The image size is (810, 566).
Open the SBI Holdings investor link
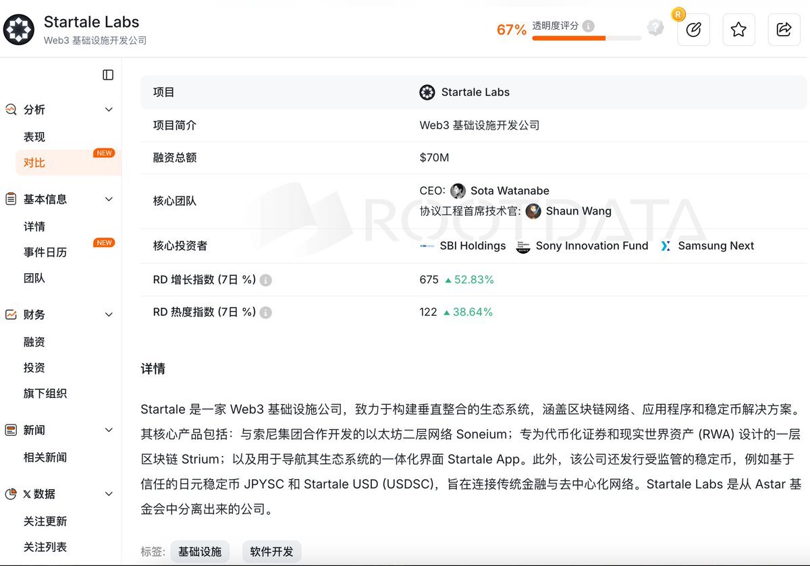tap(473, 246)
